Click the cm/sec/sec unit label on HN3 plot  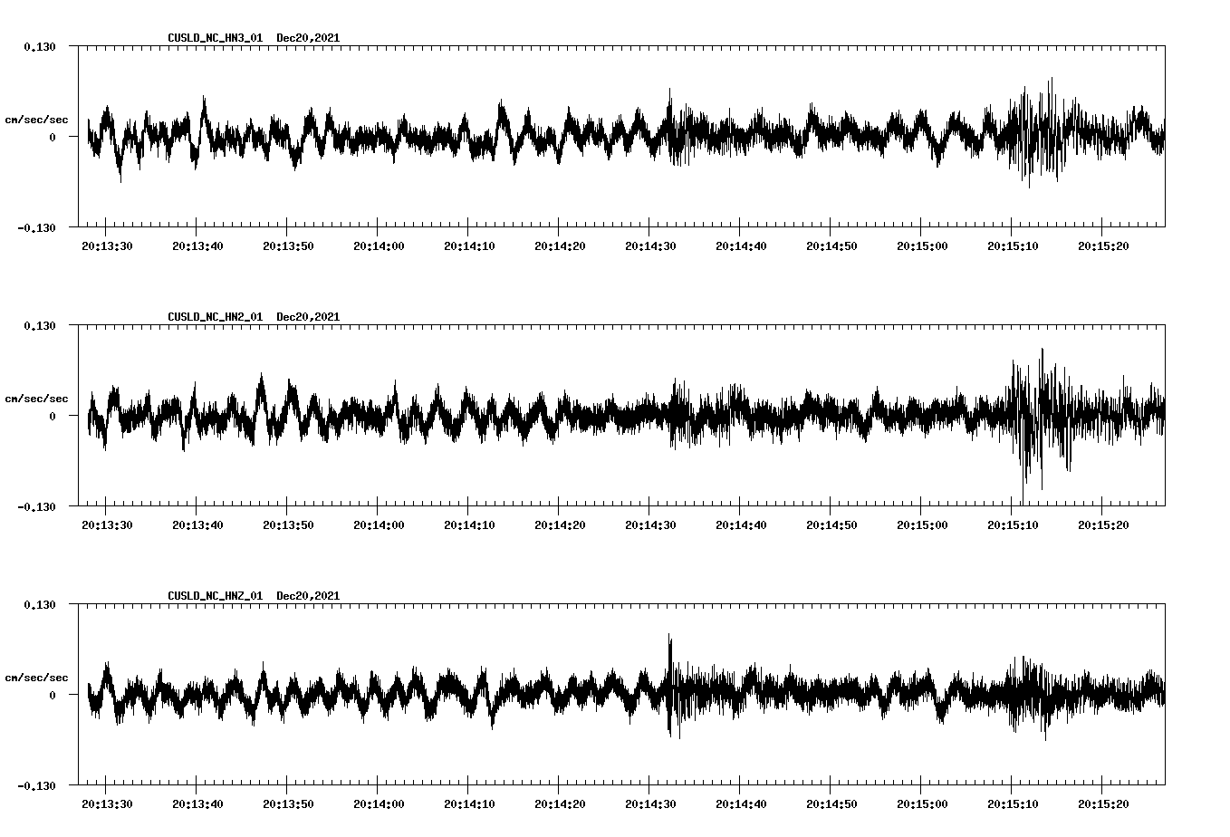(36, 120)
